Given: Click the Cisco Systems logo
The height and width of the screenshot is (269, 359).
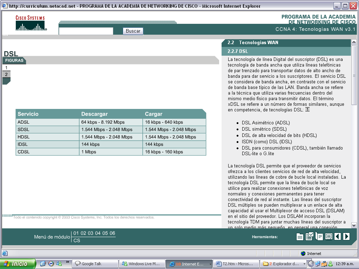Looking at the screenshot, I should 31,23.
